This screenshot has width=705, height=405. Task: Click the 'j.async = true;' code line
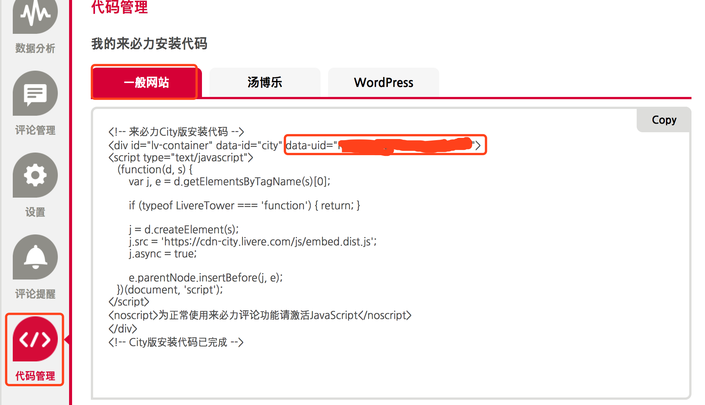163,254
